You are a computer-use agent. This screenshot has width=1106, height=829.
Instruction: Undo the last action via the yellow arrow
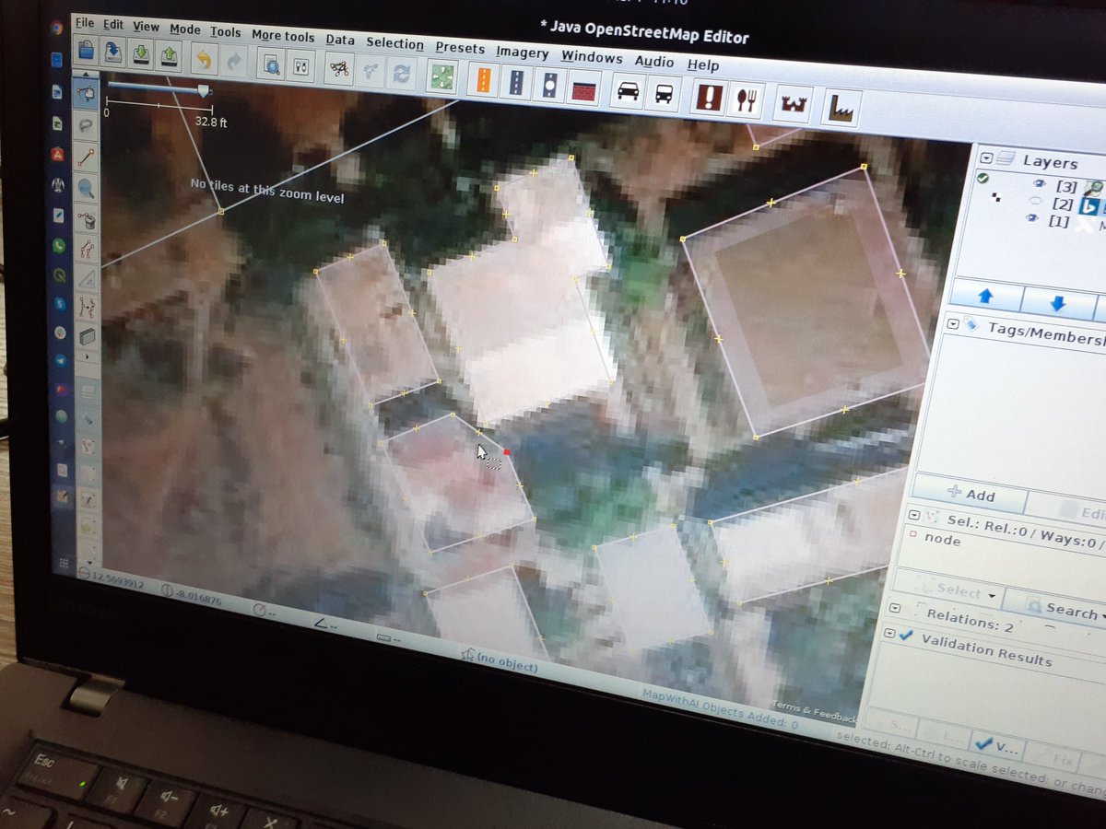[x=205, y=59]
